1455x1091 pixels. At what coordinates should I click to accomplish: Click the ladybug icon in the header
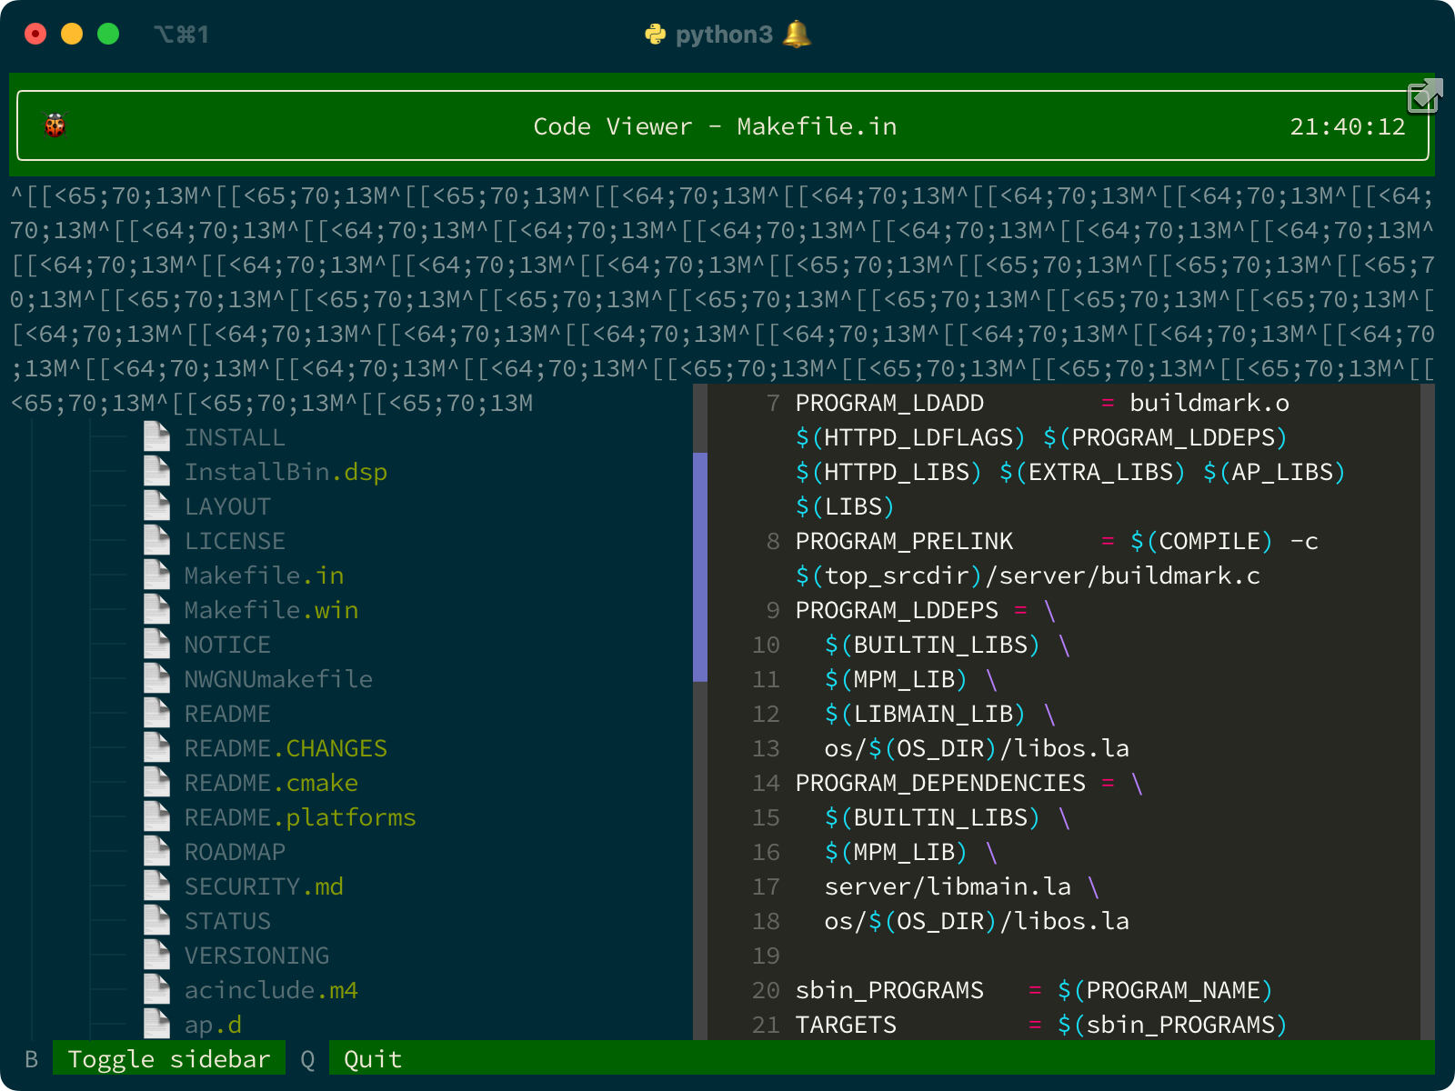pos(55,125)
